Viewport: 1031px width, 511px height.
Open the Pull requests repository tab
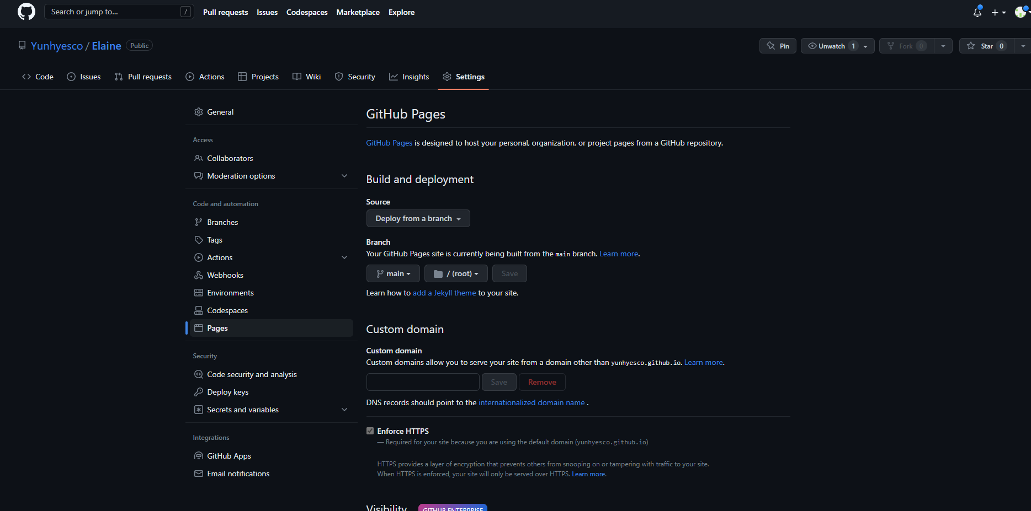tap(143, 77)
